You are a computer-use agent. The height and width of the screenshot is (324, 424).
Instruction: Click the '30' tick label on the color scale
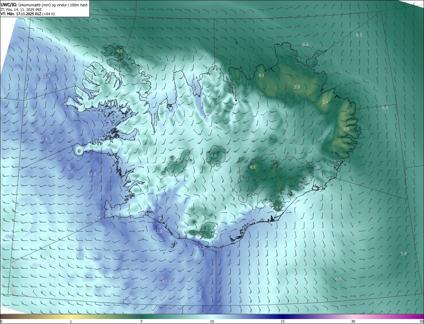point(353,321)
